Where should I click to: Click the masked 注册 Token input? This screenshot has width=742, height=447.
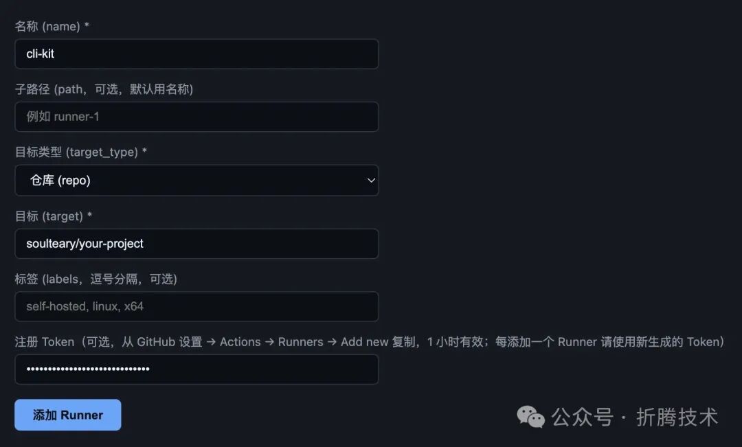point(197,369)
